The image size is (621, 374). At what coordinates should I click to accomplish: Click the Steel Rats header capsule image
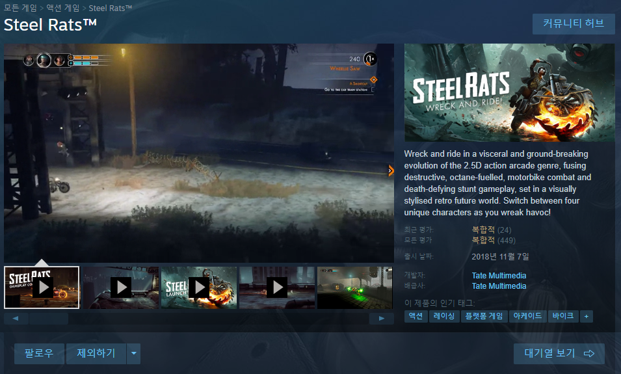[x=509, y=93]
